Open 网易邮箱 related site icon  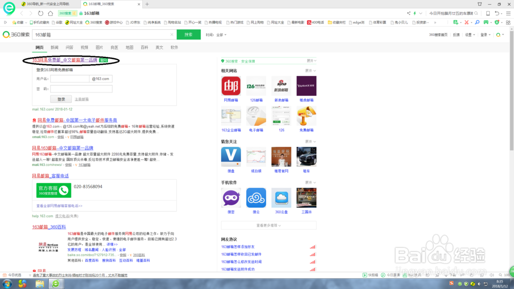(x=231, y=86)
